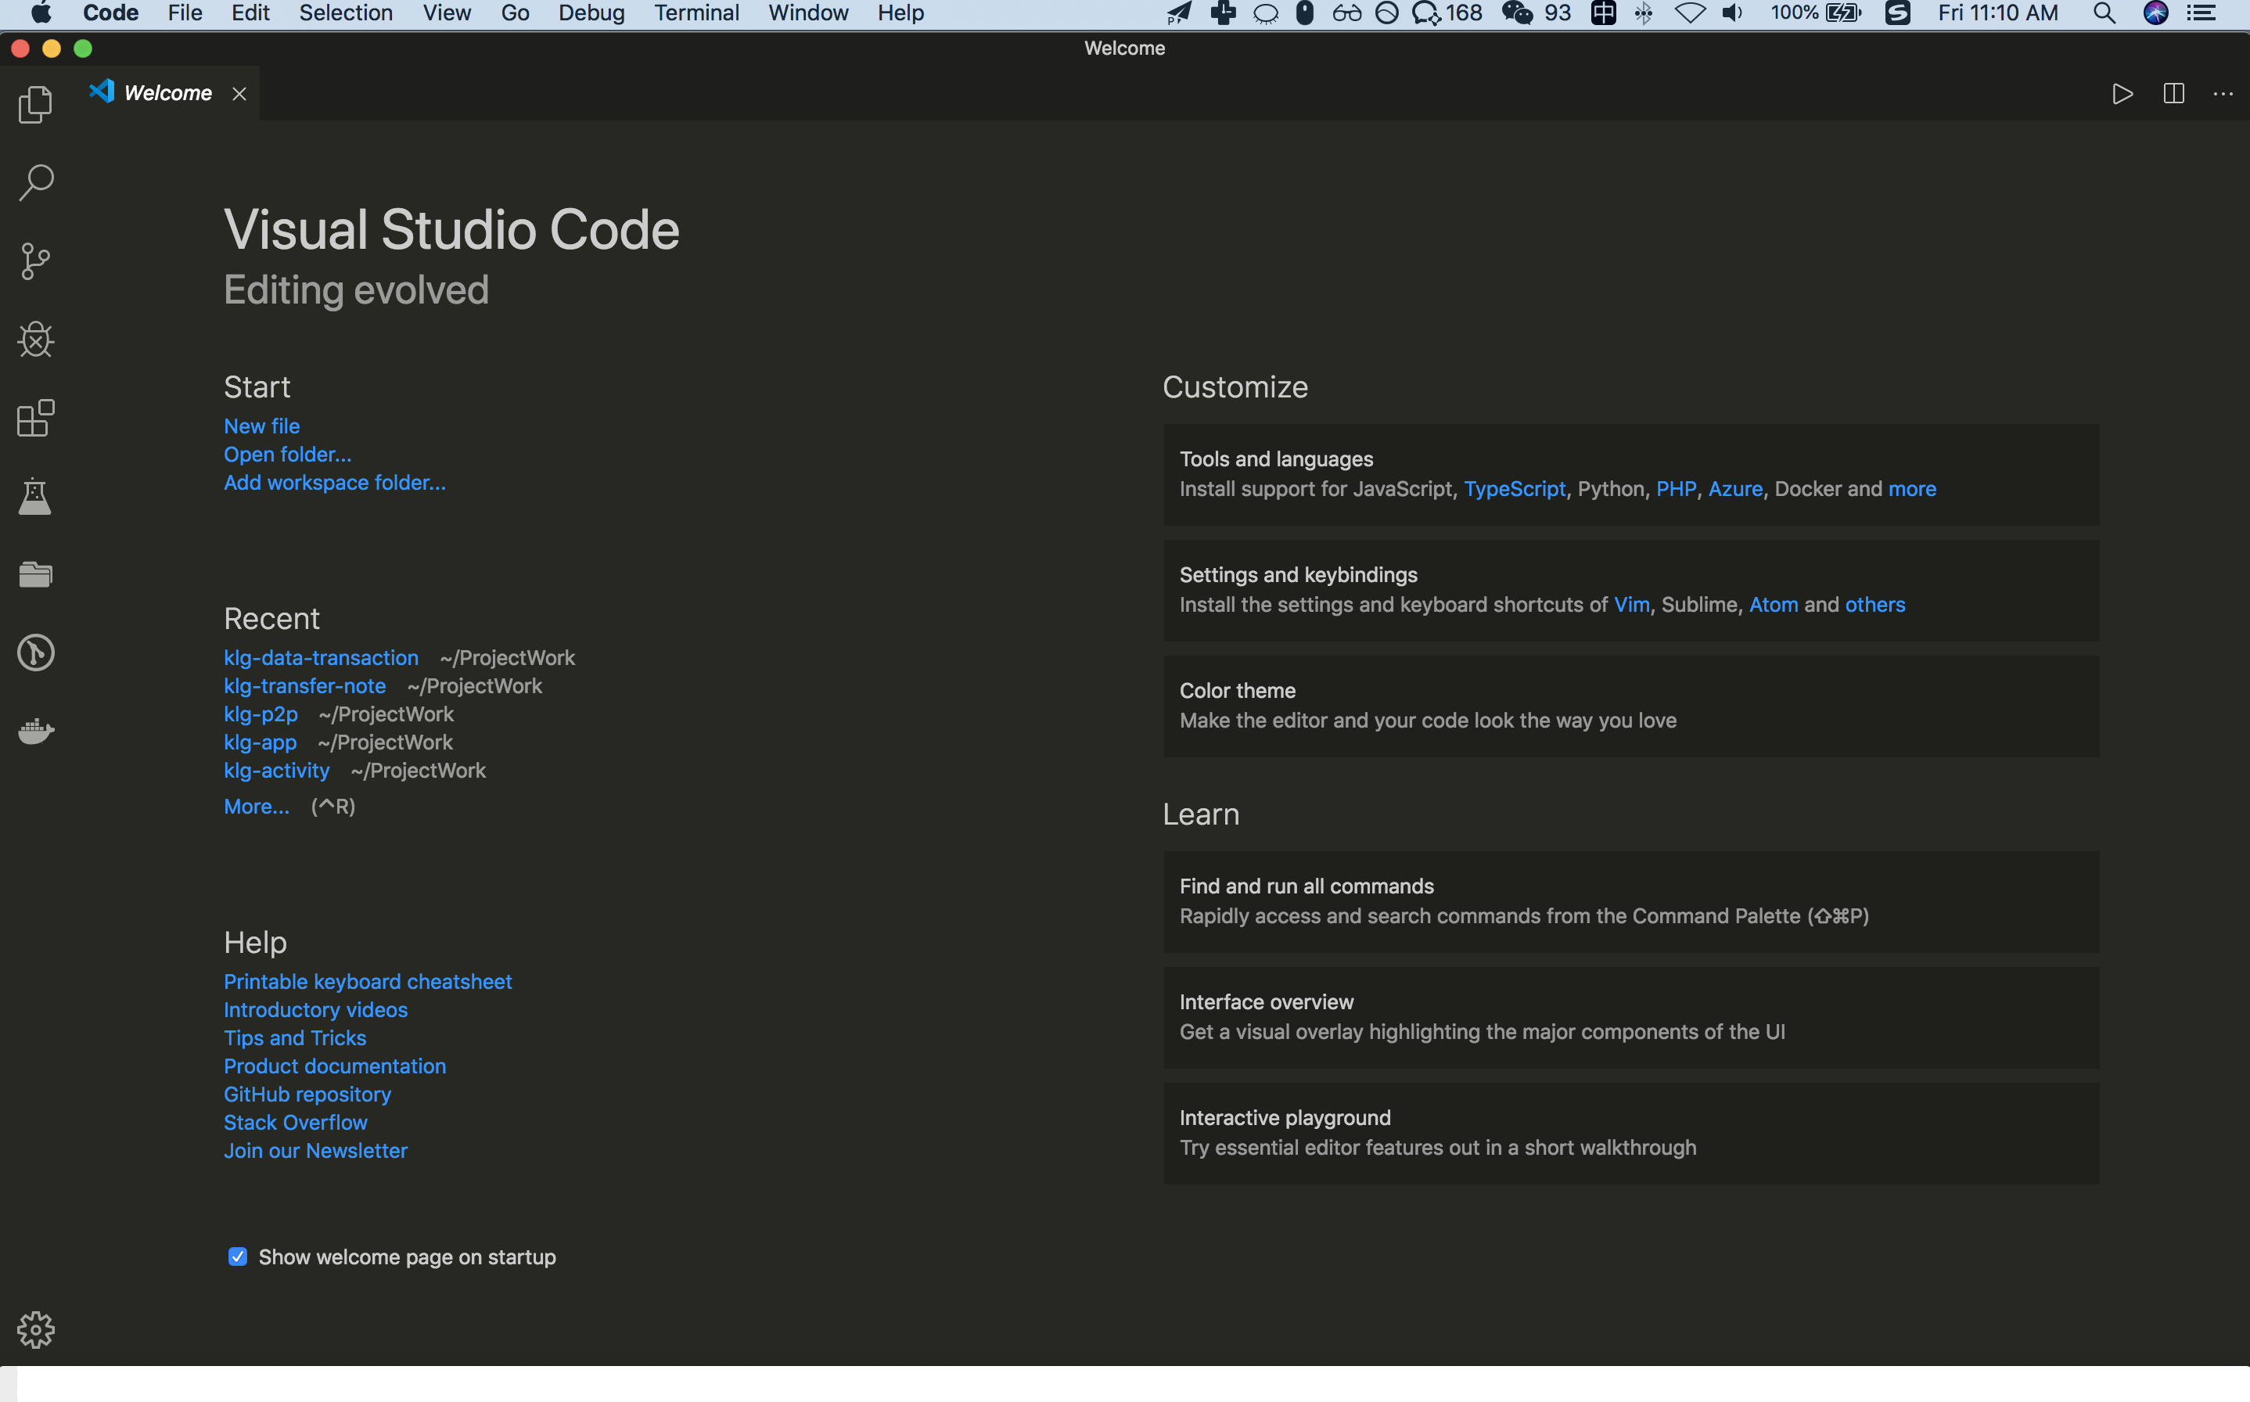Screen dimensions: 2250x1402
Task: Click the Open folder... link
Action: (287, 455)
